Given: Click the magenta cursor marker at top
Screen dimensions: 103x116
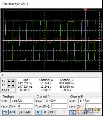Looking at the screenshot, I should point(85,9).
